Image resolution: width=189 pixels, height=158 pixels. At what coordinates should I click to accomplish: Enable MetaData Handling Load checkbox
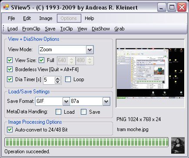[x=58, y=112]
